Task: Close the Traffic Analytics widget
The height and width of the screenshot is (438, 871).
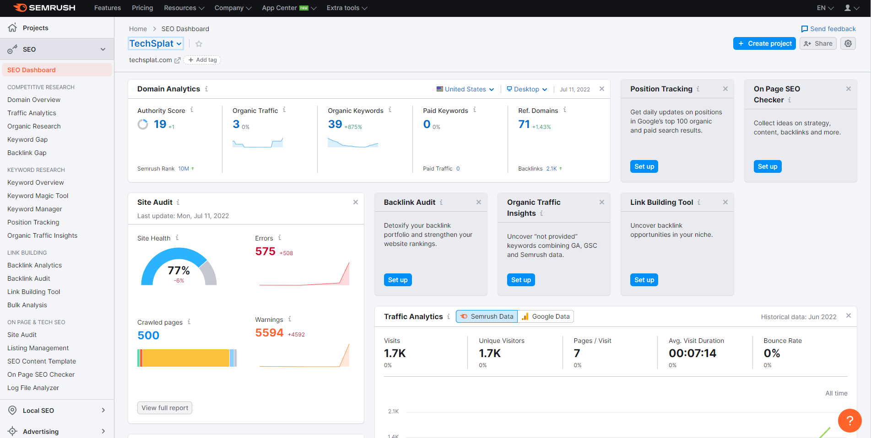Action: (x=849, y=315)
